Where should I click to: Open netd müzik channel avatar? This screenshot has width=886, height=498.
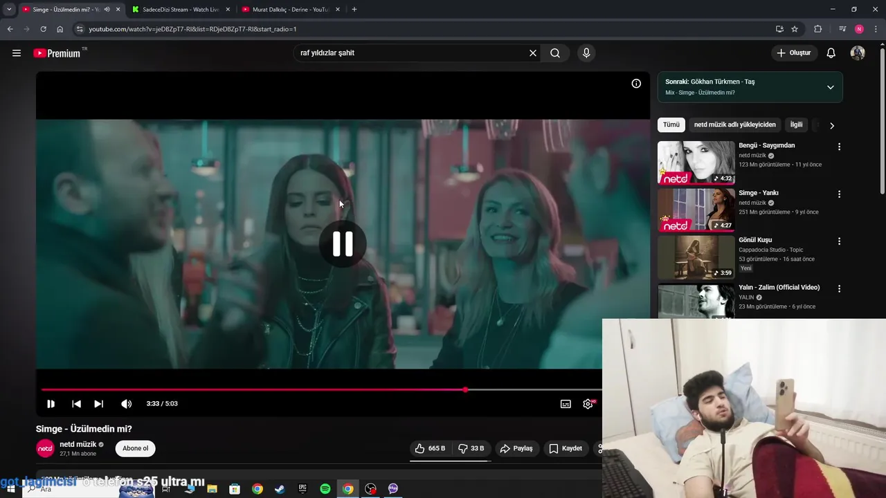pos(45,448)
